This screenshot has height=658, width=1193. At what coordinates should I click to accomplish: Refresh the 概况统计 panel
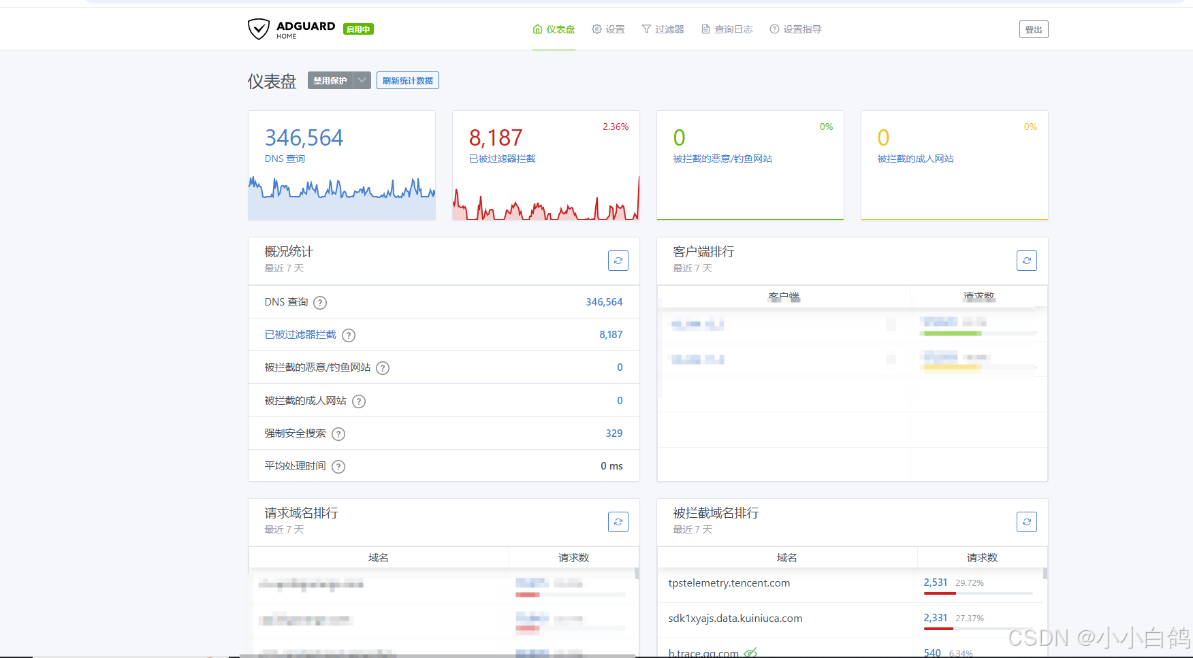618,261
